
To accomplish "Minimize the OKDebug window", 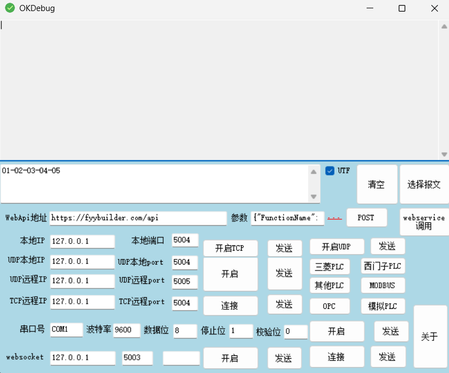I will (370, 8).
